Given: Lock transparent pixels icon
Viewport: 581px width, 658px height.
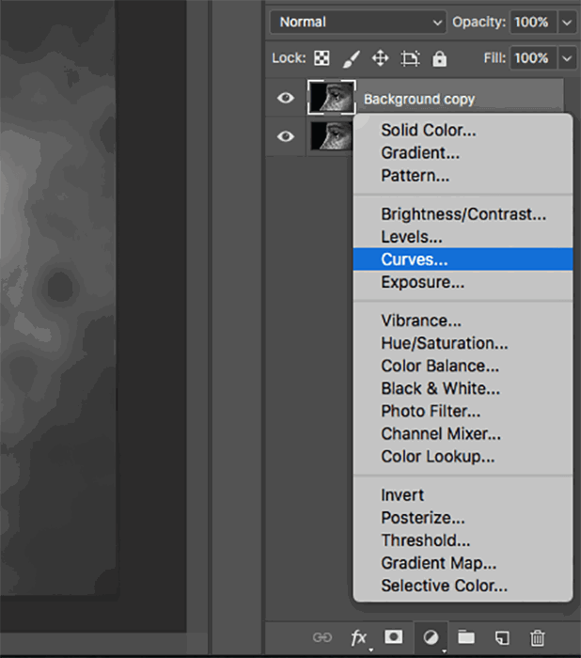Looking at the screenshot, I should pyautogui.click(x=322, y=58).
